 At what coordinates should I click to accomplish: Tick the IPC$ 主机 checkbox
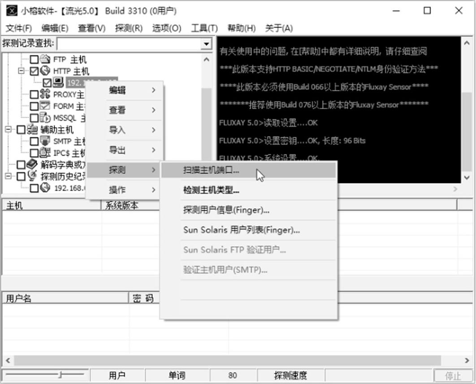[35, 153]
